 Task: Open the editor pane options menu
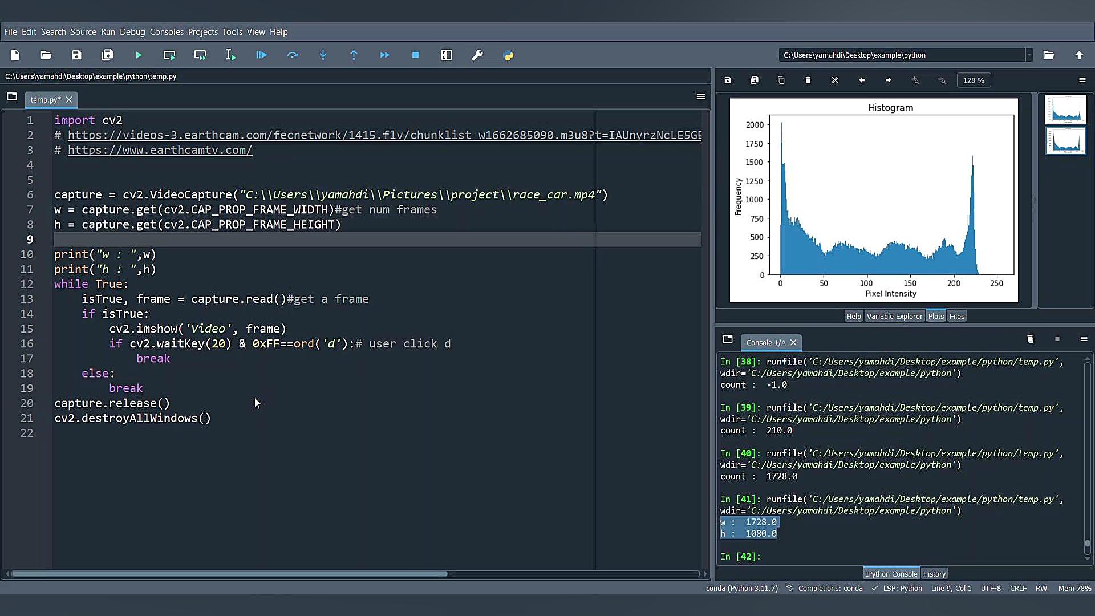tap(701, 96)
